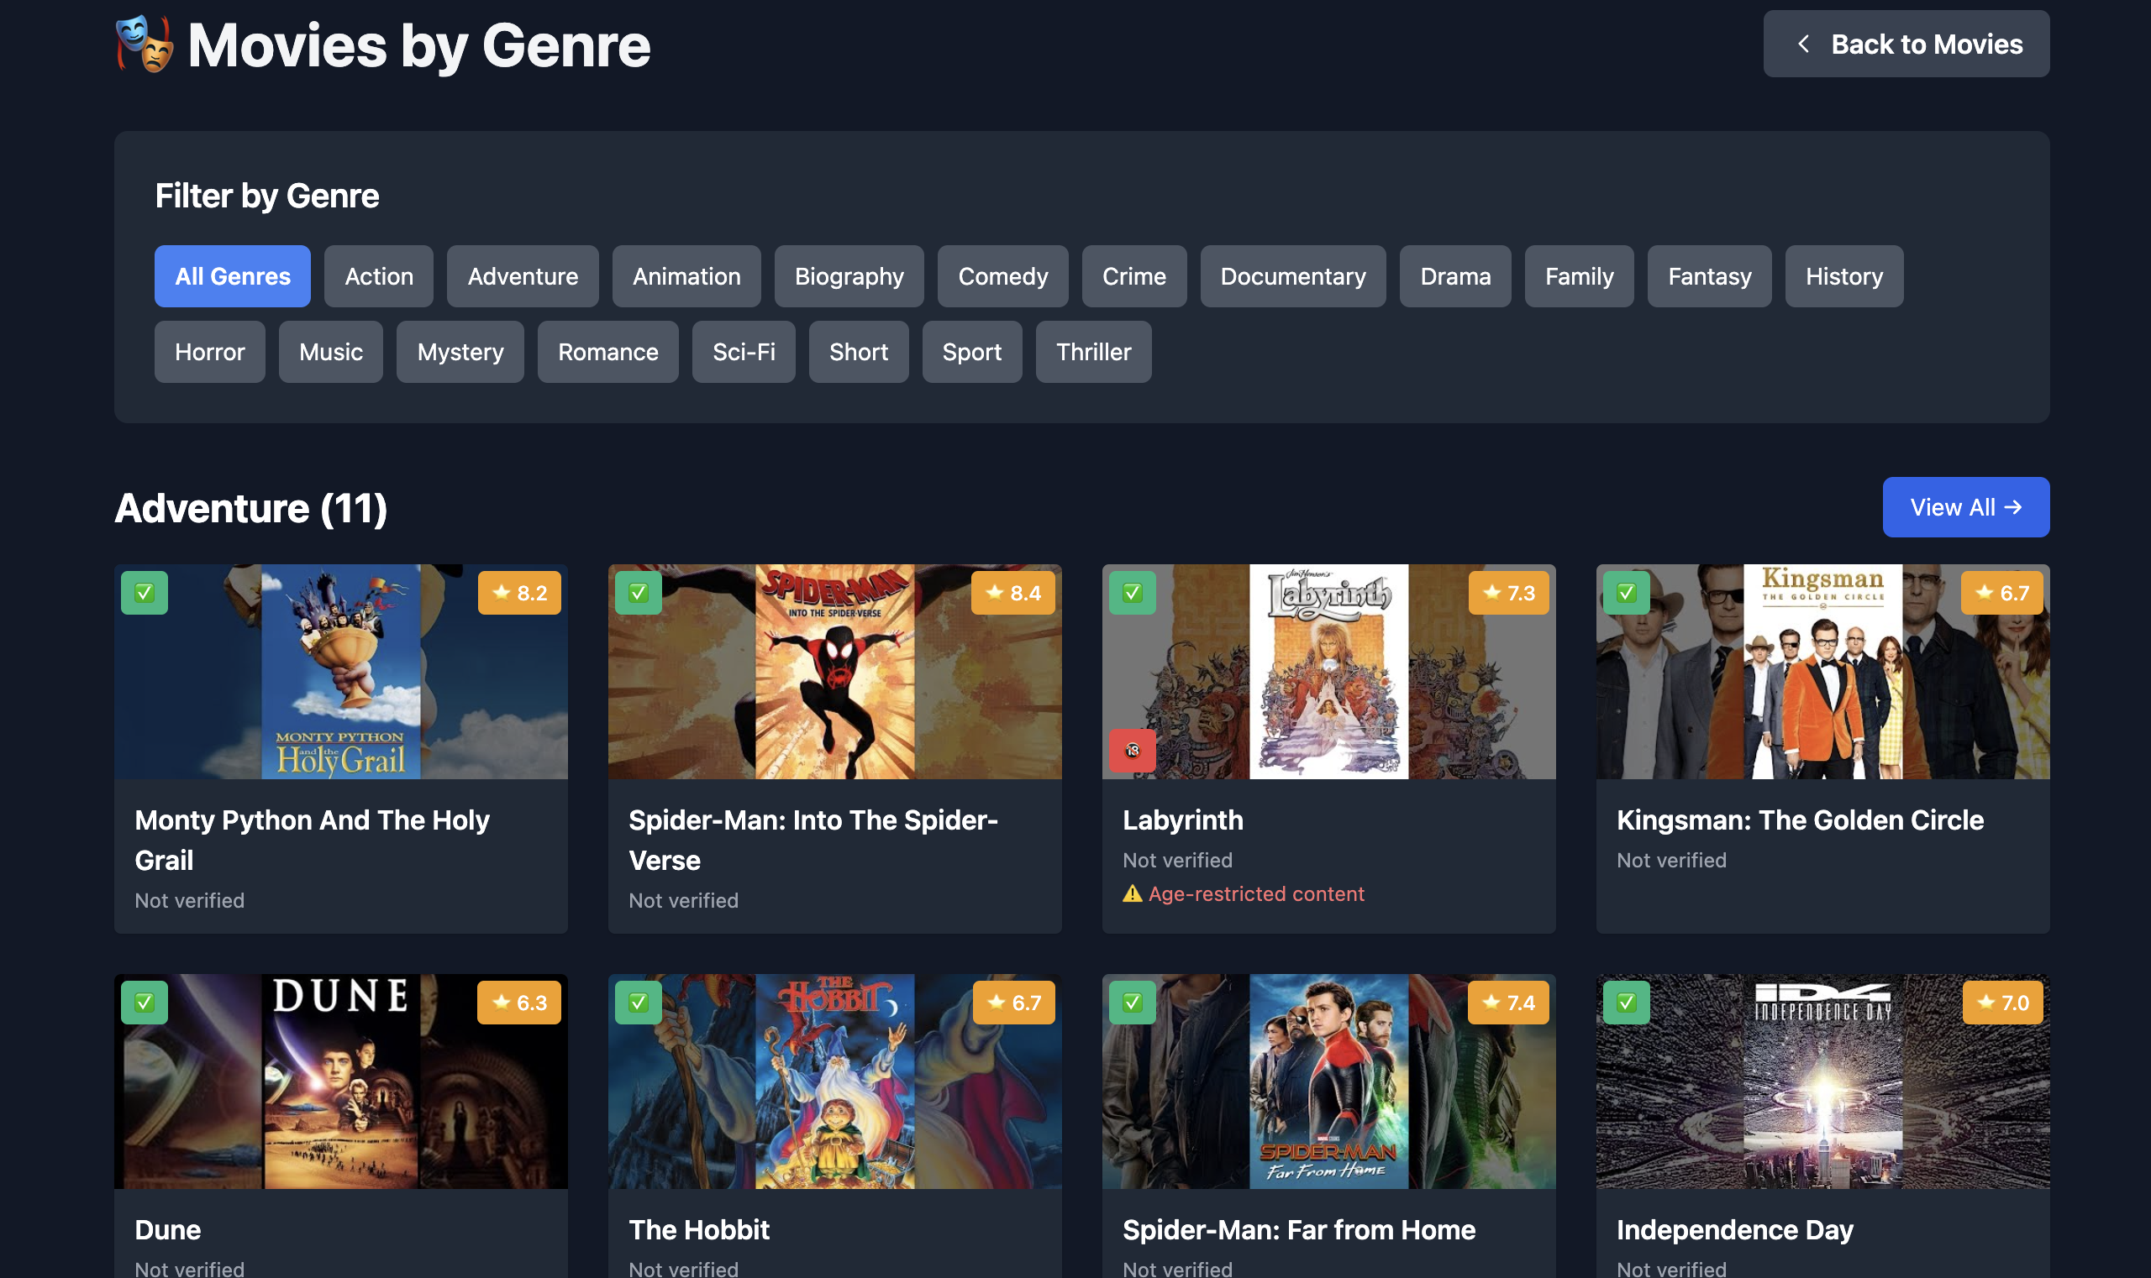Click the Labyrinth poster image
This screenshot has width=2151, height=1278.
pos(1329,672)
